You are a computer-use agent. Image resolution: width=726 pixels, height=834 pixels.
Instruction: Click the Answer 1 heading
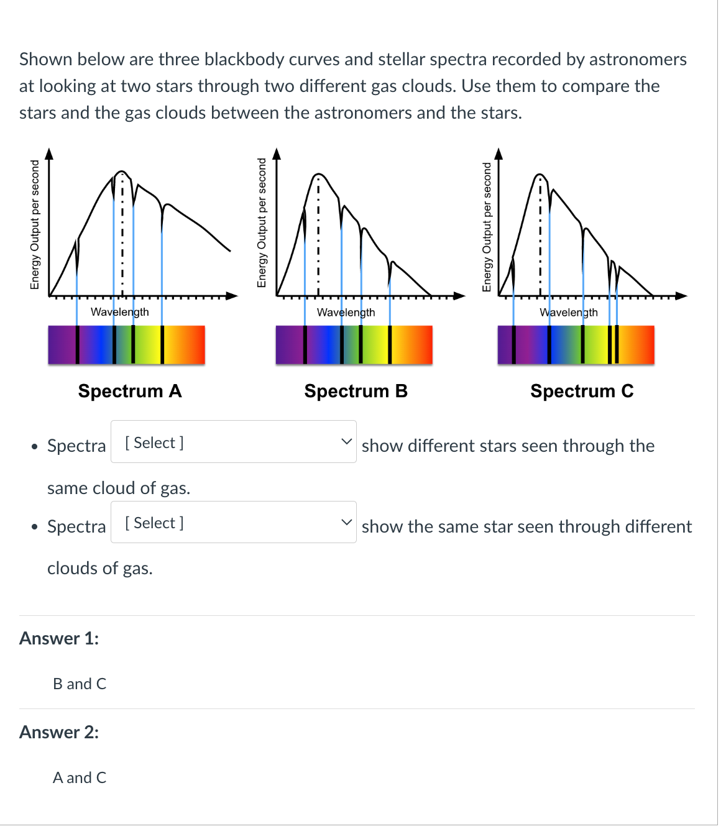tap(58, 638)
